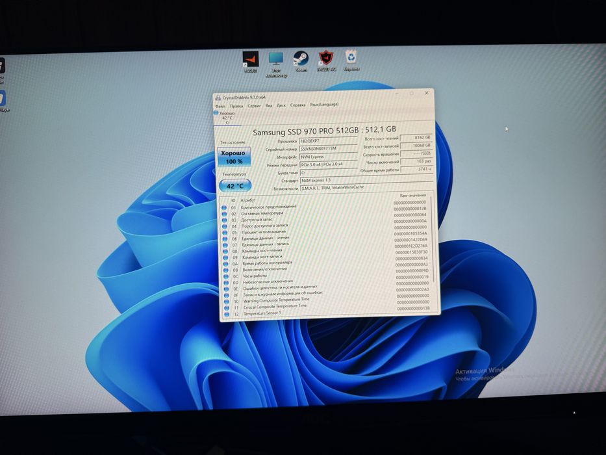
Task: Click the CrystalDiskInfo title bar app icon
Action: tap(218, 98)
